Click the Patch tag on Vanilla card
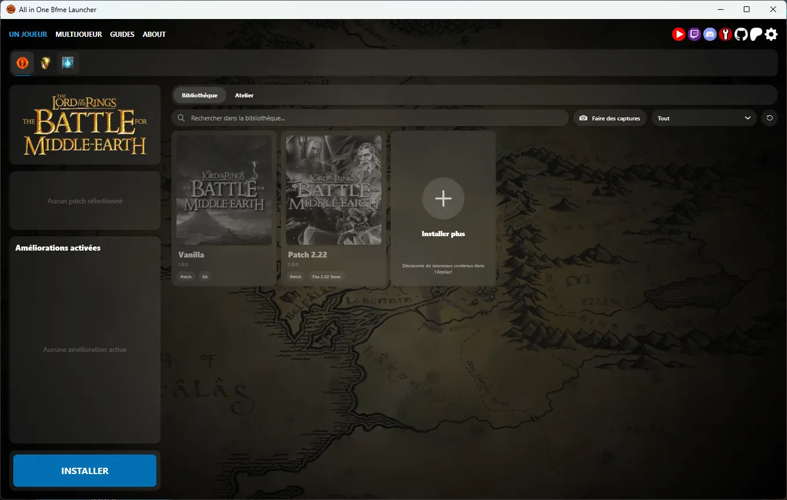This screenshot has width=787, height=500. click(x=186, y=276)
